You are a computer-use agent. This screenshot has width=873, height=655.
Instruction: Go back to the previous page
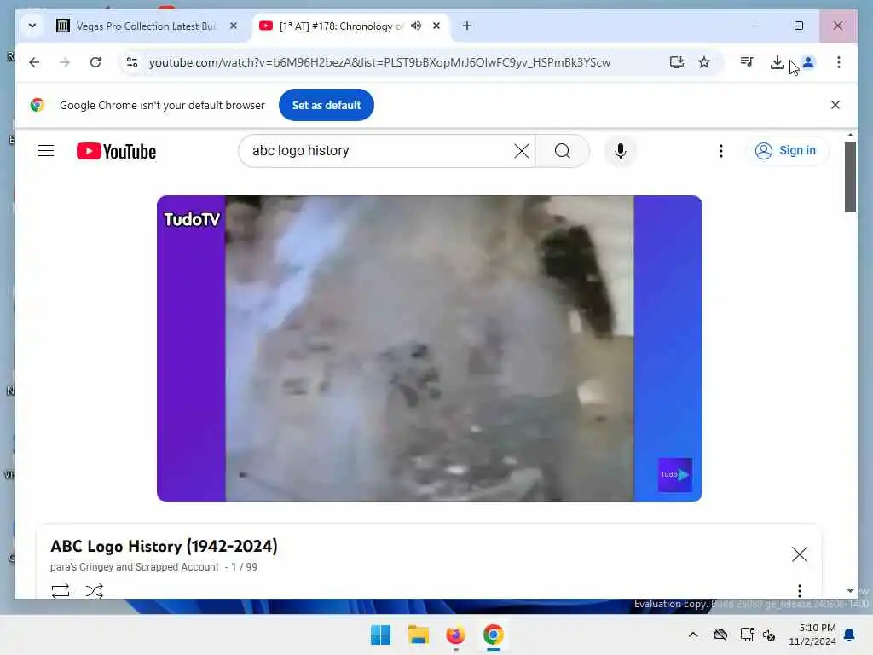pos(34,62)
